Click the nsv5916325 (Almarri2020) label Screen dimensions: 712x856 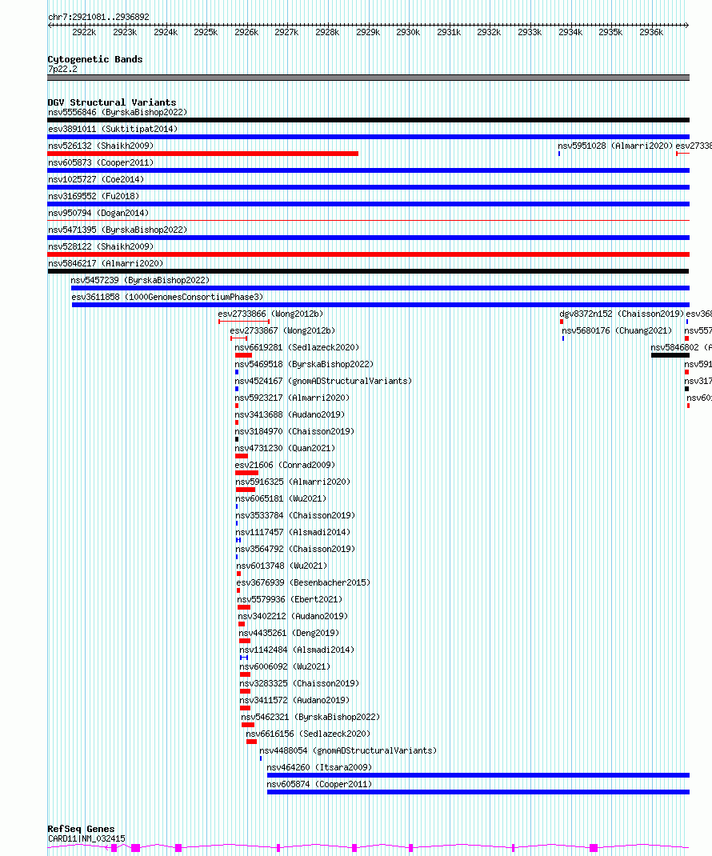point(294,482)
